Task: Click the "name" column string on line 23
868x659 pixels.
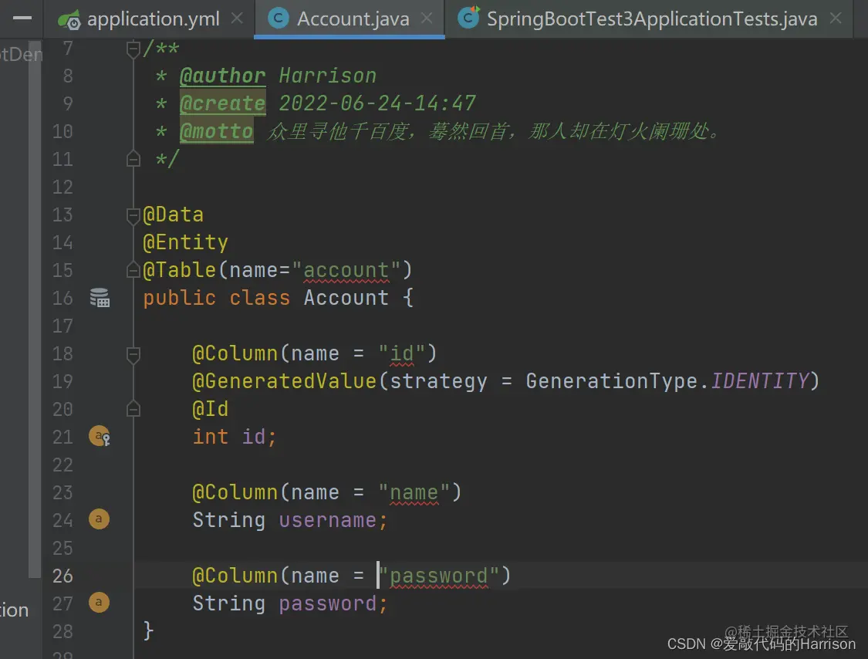Action: (414, 493)
